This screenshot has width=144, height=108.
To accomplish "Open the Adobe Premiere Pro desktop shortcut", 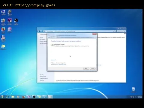I will tap(10, 22).
